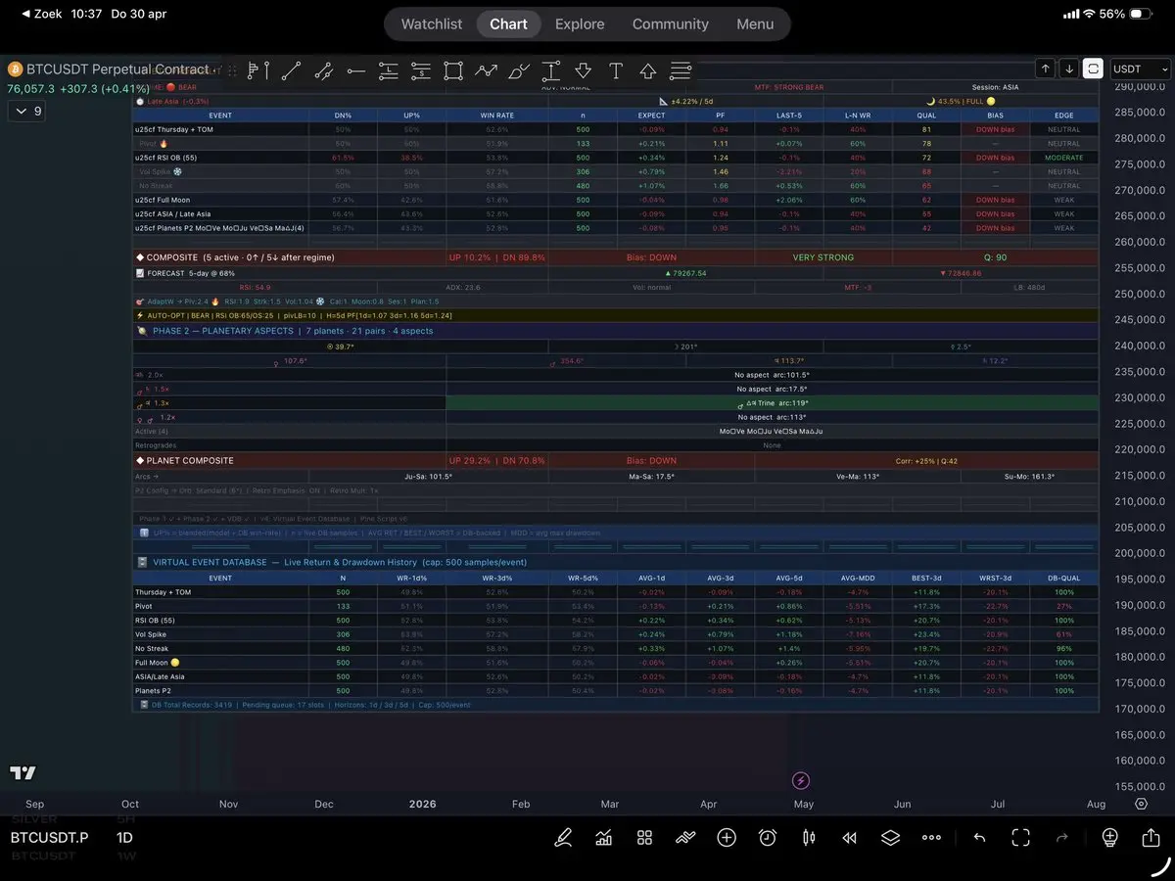Open the object tree layers icon
The image size is (1175, 881).
click(889, 838)
